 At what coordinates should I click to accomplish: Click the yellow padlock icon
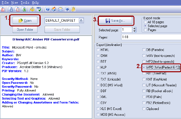[x=73, y=9]
